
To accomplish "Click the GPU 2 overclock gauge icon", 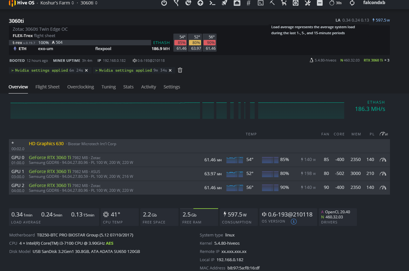I will click(383, 188).
